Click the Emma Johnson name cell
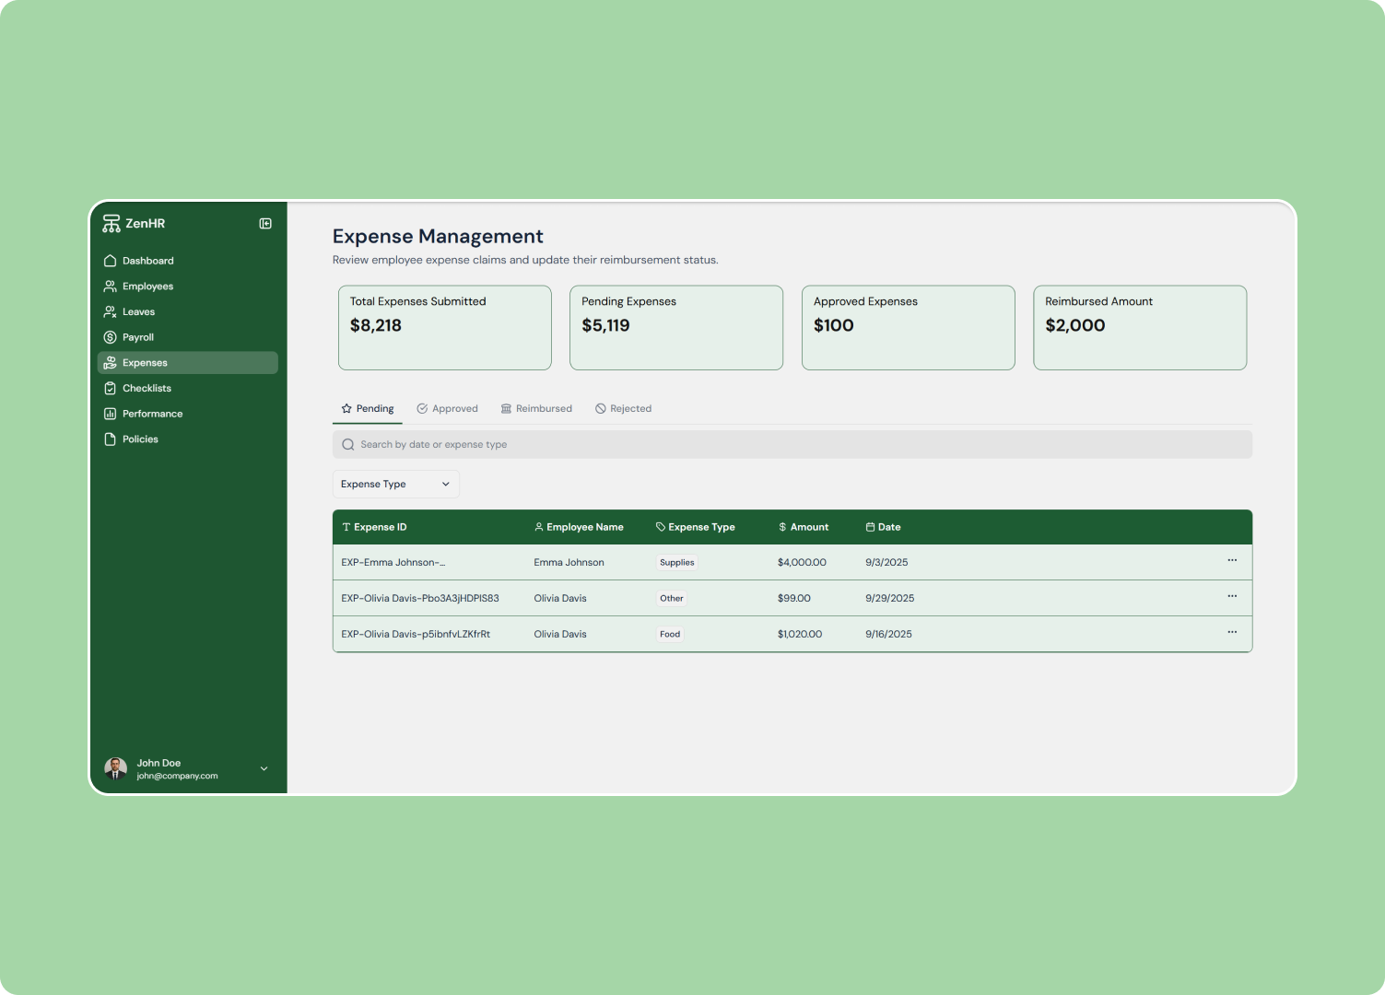 click(x=569, y=563)
